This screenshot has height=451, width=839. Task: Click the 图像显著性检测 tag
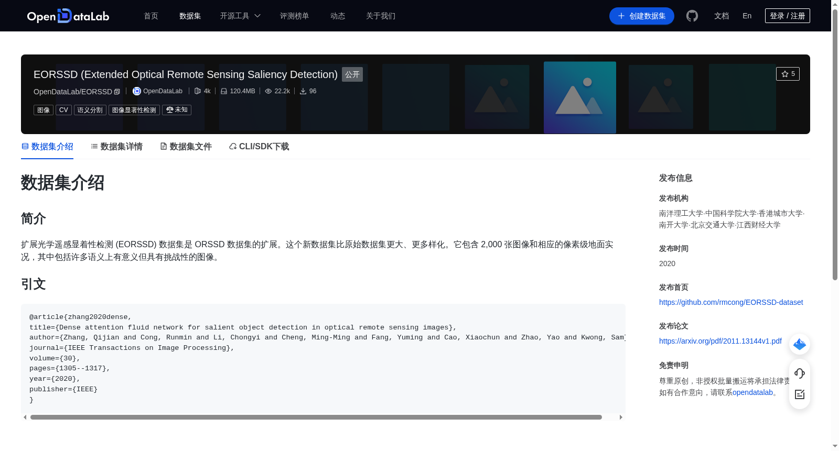(134, 110)
